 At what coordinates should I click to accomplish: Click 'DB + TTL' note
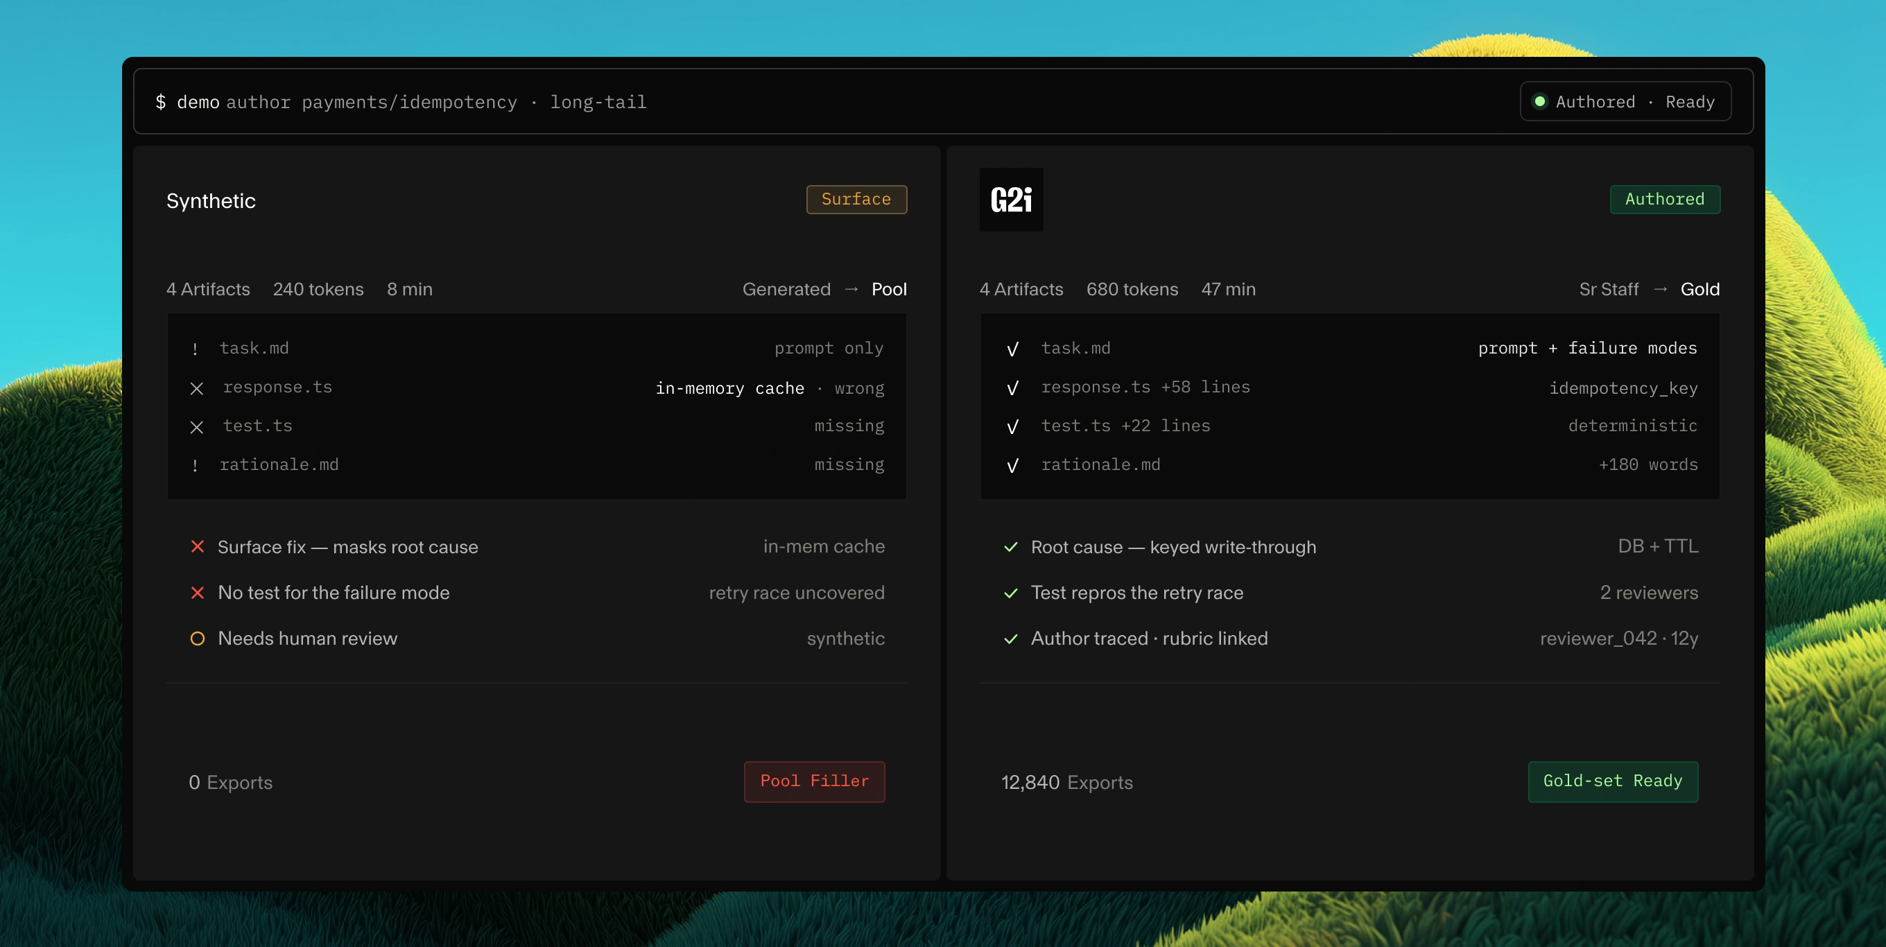click(x=1659, y=546)
